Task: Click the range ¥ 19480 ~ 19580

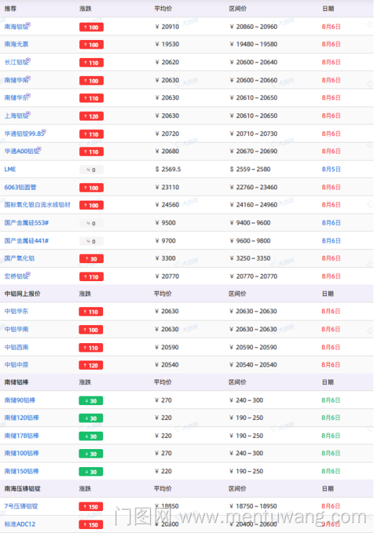Action: pyautogui.click(x=254, y=44)
